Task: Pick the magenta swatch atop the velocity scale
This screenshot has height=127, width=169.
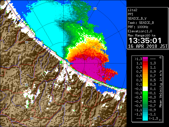Action: tap(145, 58)
